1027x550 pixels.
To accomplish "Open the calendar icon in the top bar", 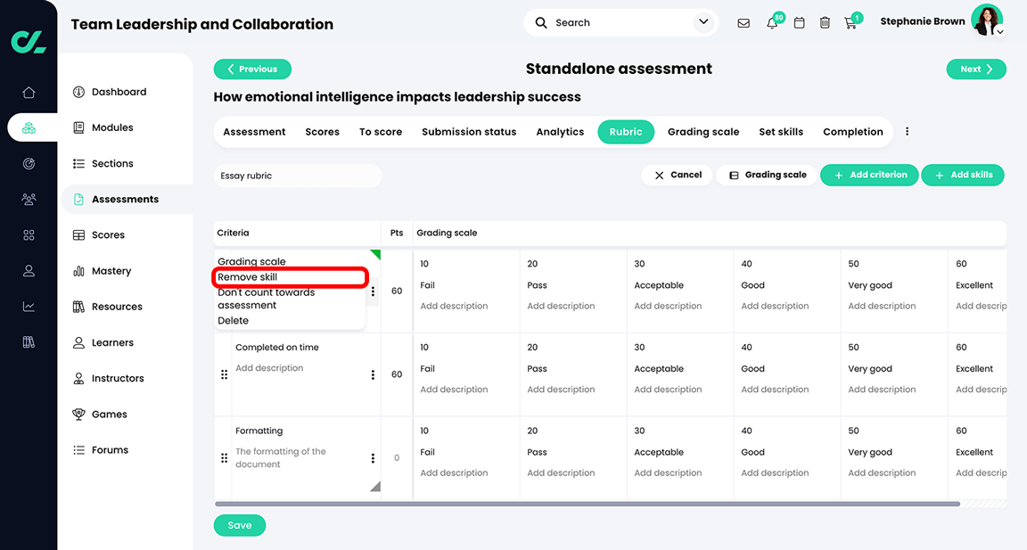I will (x=799, y=22).
